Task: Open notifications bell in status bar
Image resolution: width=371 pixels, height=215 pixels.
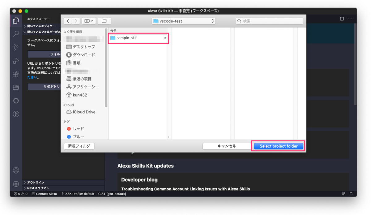Action: [x=351, y=194]
